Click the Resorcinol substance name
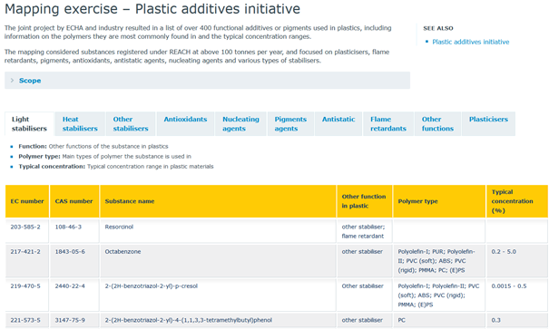 (x=119, y=227)
